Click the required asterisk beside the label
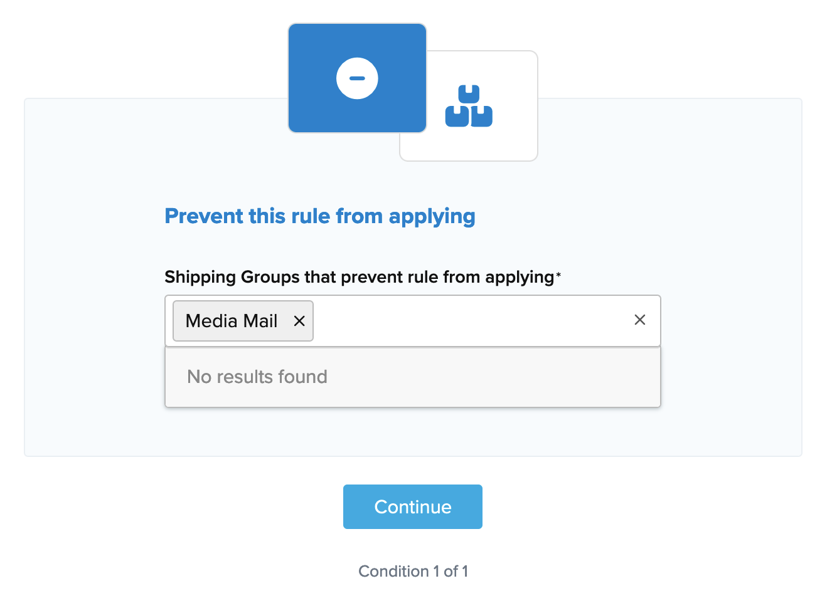Image resolution: width=832 pixels, height=613 pixels. click(558, 275)
